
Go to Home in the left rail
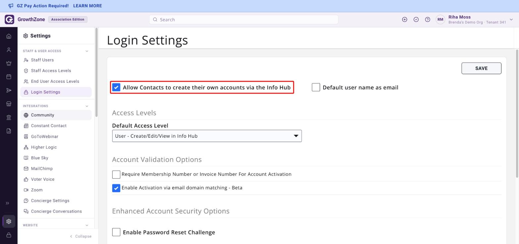pos(9,36)
